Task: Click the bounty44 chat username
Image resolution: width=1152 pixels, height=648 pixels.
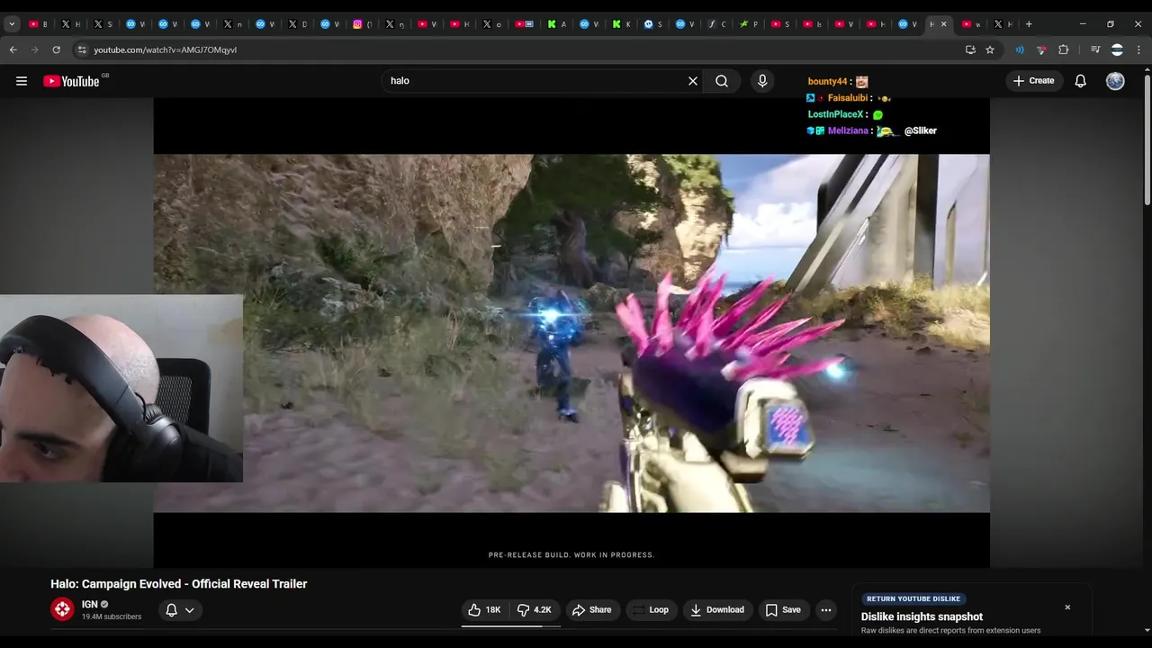Action: (827, 82)
